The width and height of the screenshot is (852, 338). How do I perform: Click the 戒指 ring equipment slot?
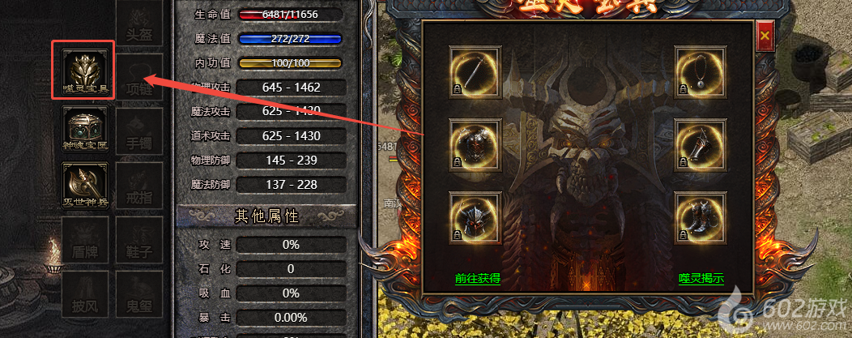(x=139, y=186)
